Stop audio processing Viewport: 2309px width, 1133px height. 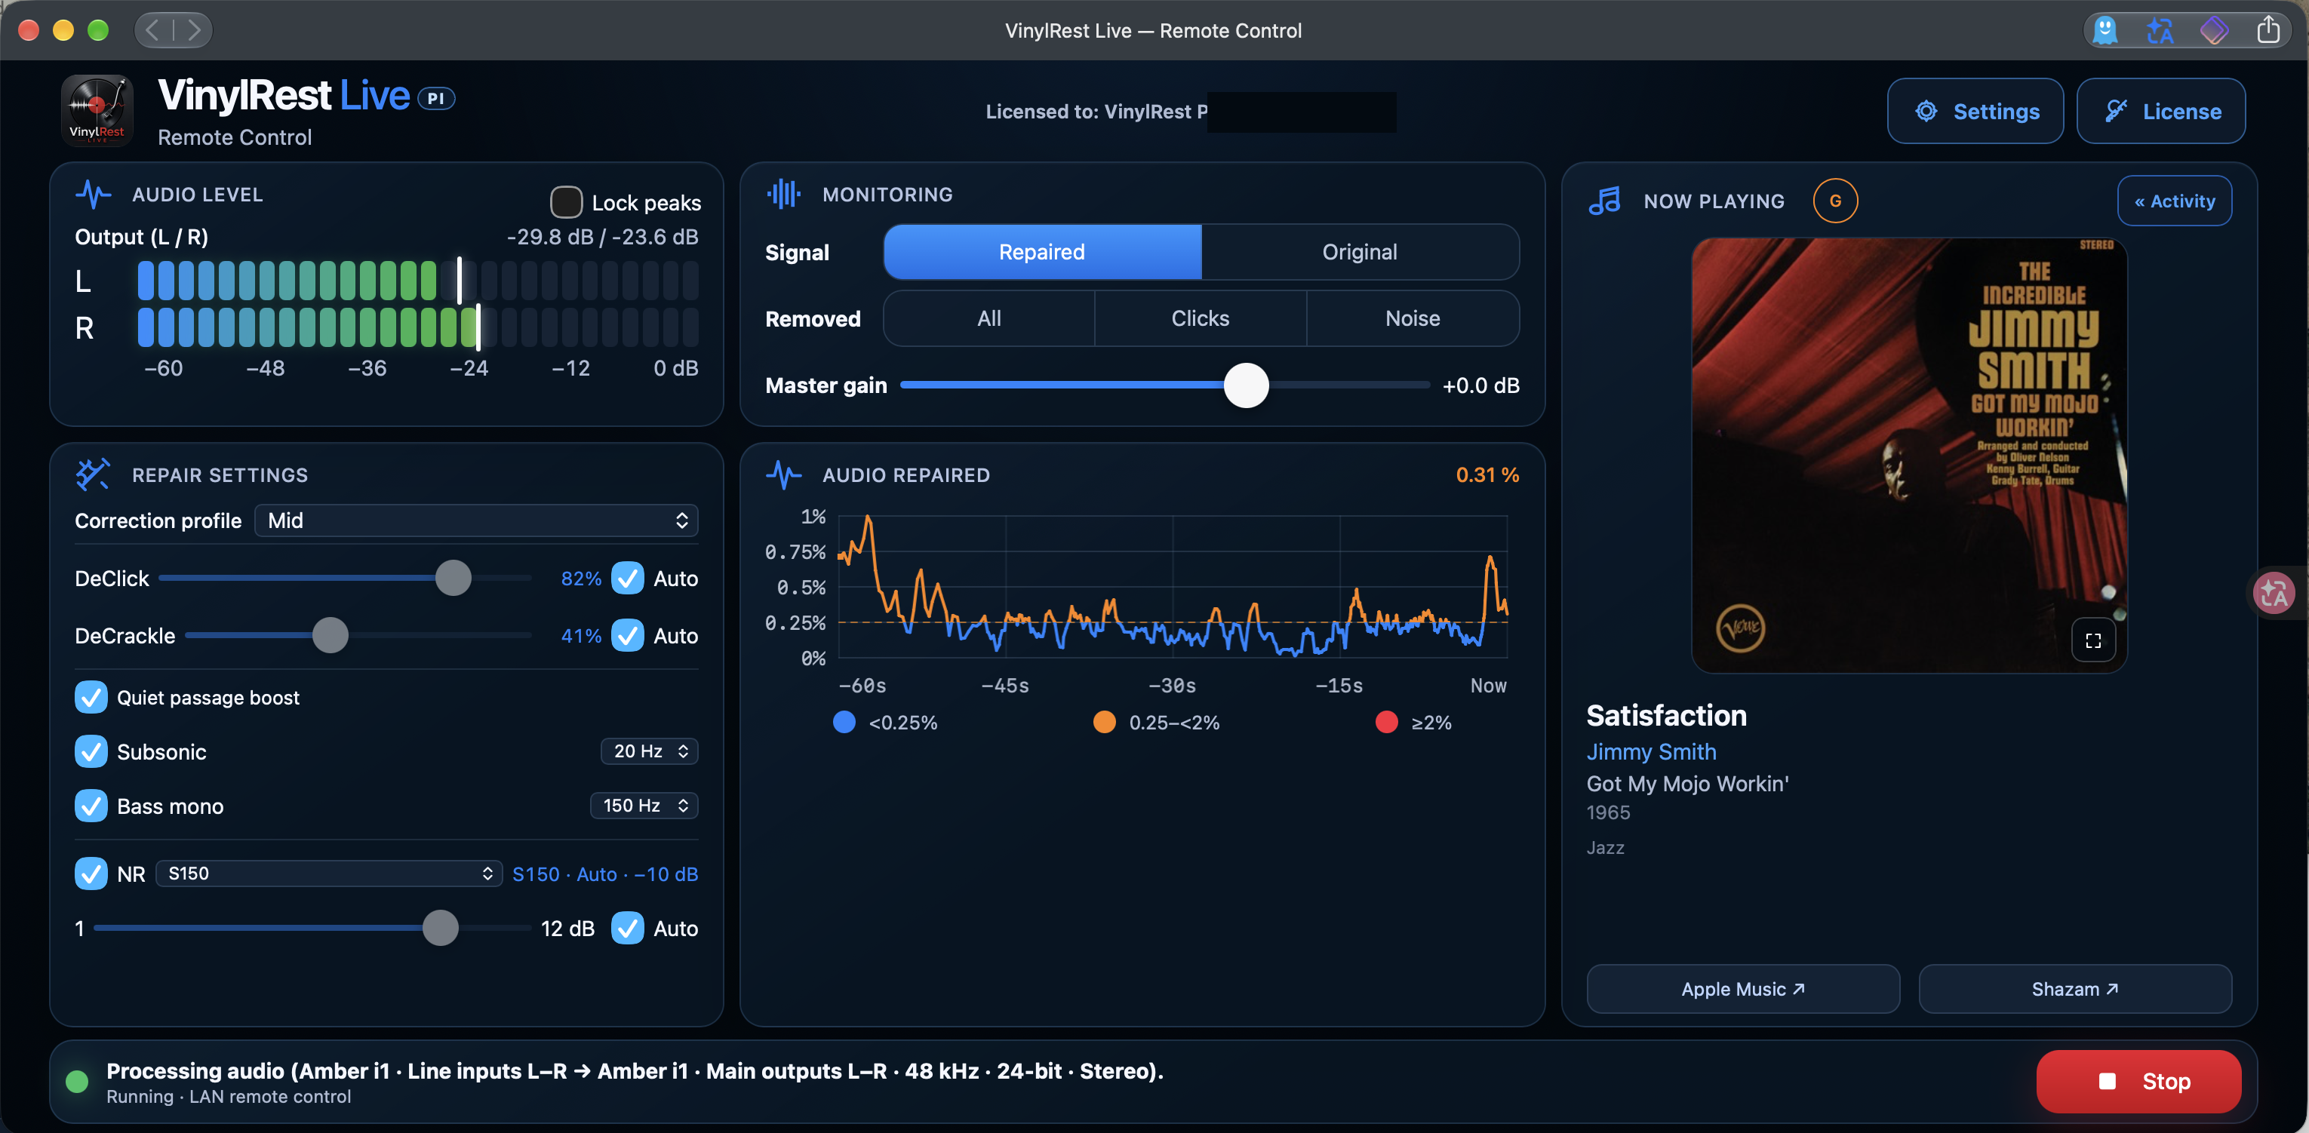(x=2138, y=1081)
